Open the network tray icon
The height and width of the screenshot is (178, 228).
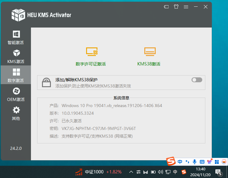click(168, 172)
